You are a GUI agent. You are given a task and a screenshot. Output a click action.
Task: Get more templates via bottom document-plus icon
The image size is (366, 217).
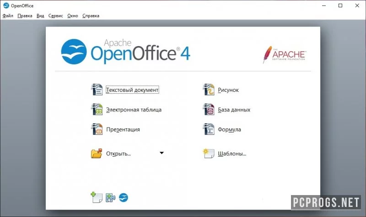click(97, 197)
